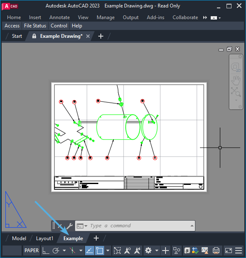
Task: Open the Manage ribbon tab
Action: coord(106,17)
